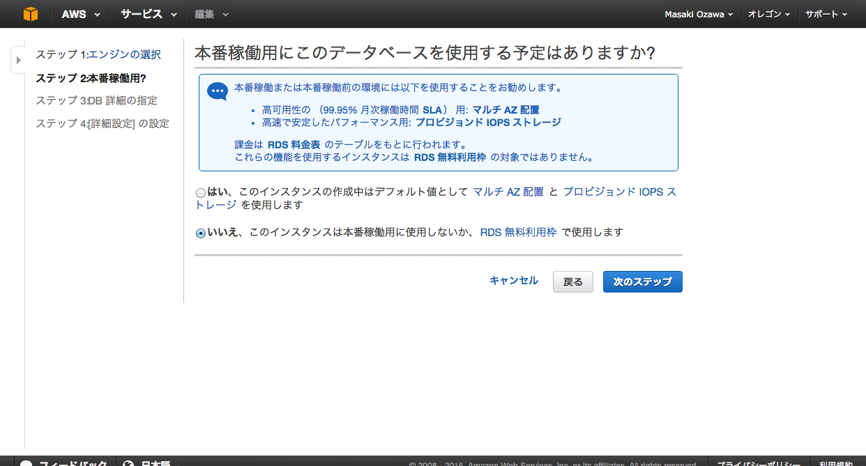Open プライバシーポリシー footer link
Viewport: 866px width, 466px height.
tap(759, 464)
